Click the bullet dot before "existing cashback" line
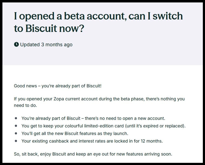Viewport: 205px width, 165px height. click(x=16, y=141)
